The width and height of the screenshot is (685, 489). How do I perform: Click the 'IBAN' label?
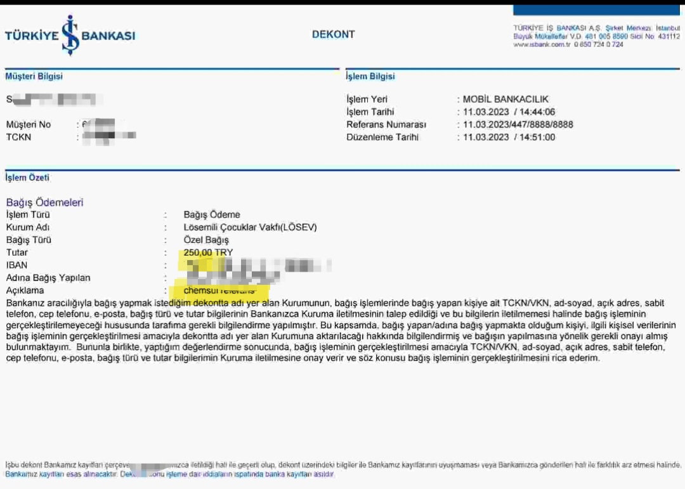16,265
